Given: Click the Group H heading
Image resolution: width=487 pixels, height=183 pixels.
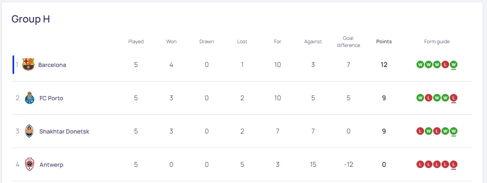Looking at the screenshot, I should tap(31, 19).
